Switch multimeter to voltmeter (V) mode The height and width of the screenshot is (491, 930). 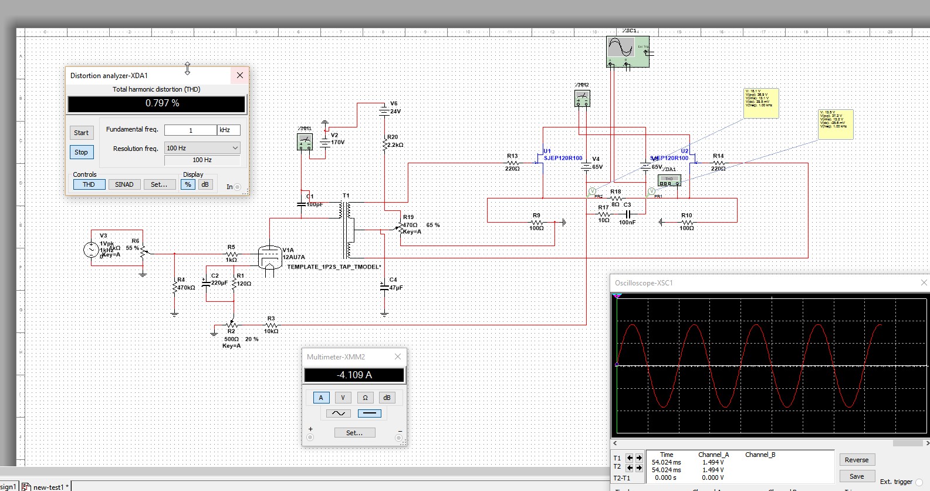pyautogui.click(x=343, y=398)
